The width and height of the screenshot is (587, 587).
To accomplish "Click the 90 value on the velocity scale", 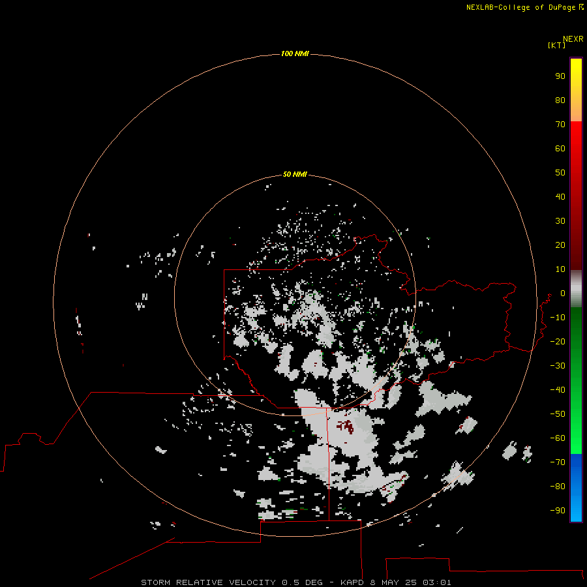I will [x=560, y=76].
